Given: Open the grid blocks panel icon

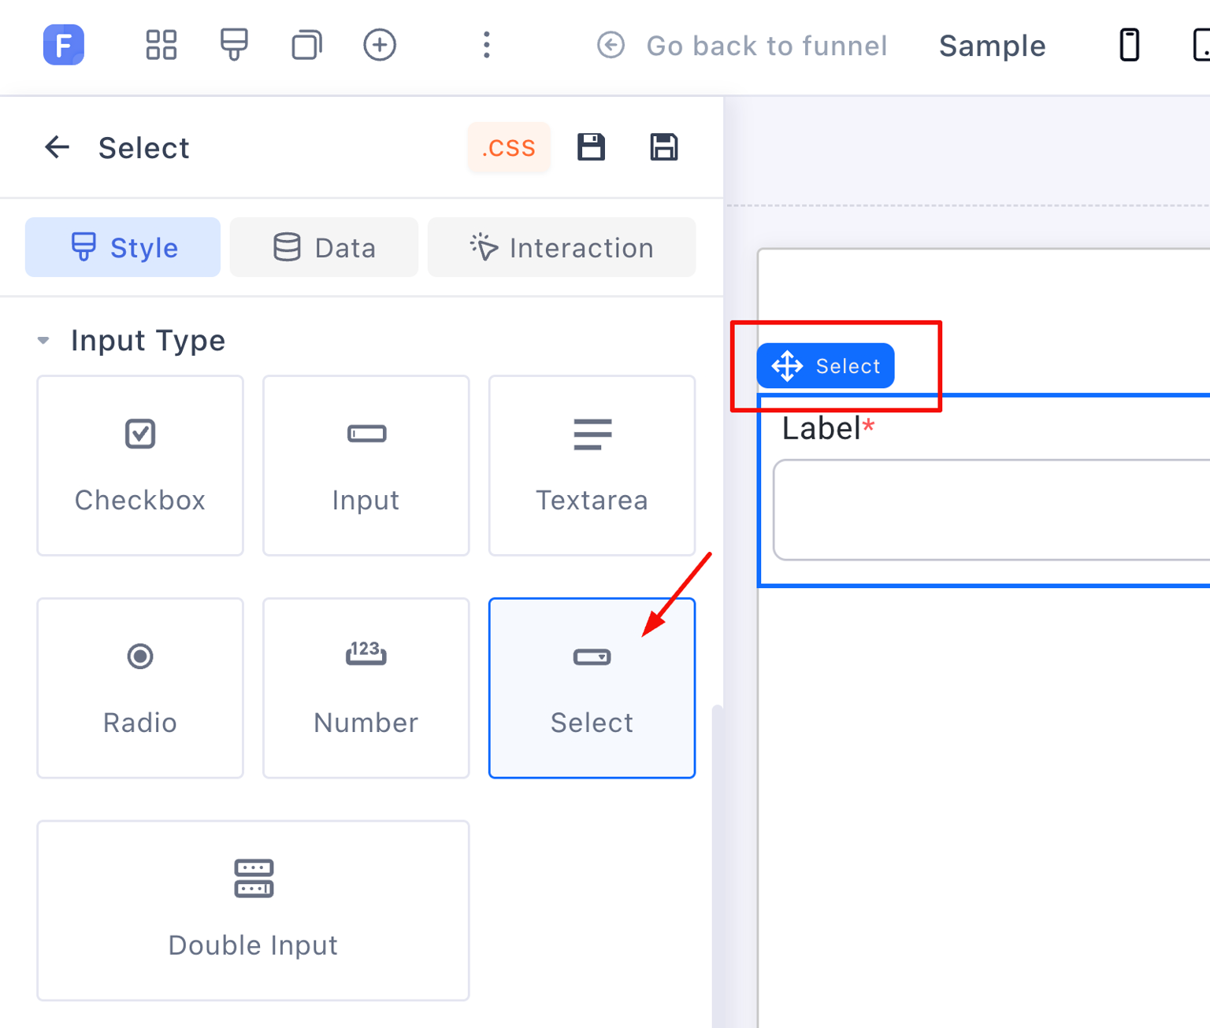Looking at the screenshot, I should tap(161, 45).
